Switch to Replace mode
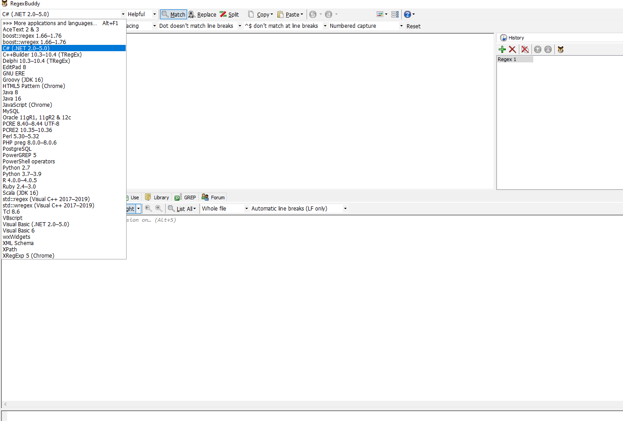The image size is (623, 421). [x=202, y=14]
